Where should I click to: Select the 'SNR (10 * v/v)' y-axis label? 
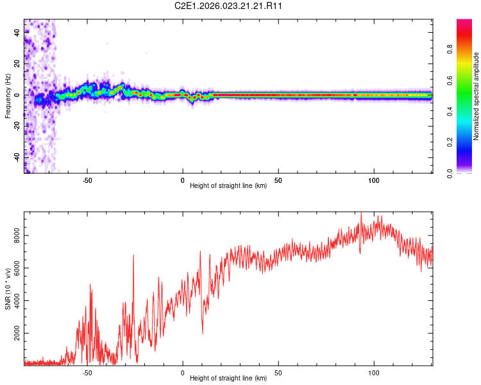[x=8, y=290]
